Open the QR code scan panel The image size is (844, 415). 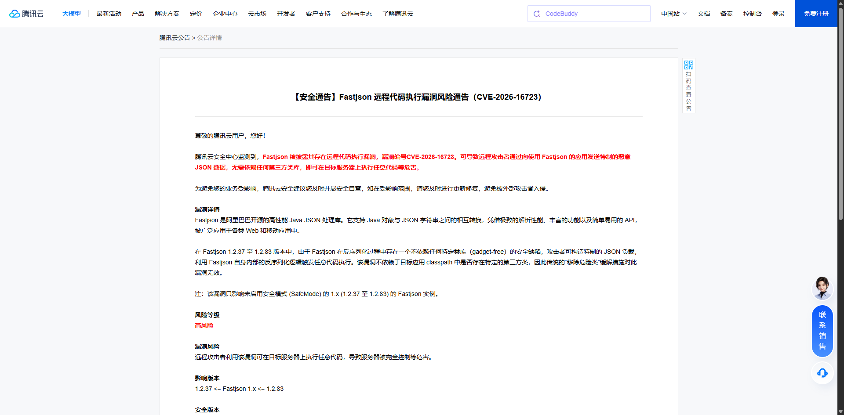(x=689, y=86)
